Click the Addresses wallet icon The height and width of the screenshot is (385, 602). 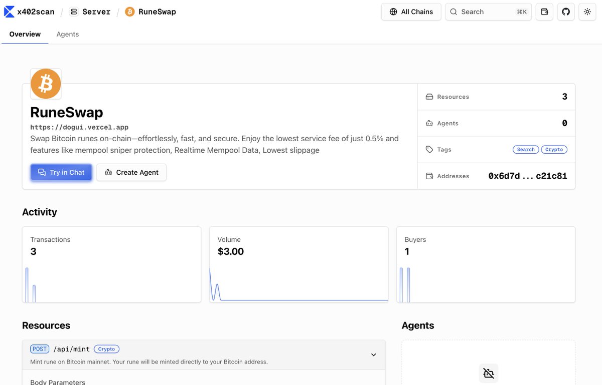pyautogui.click(x=429, y=176)
